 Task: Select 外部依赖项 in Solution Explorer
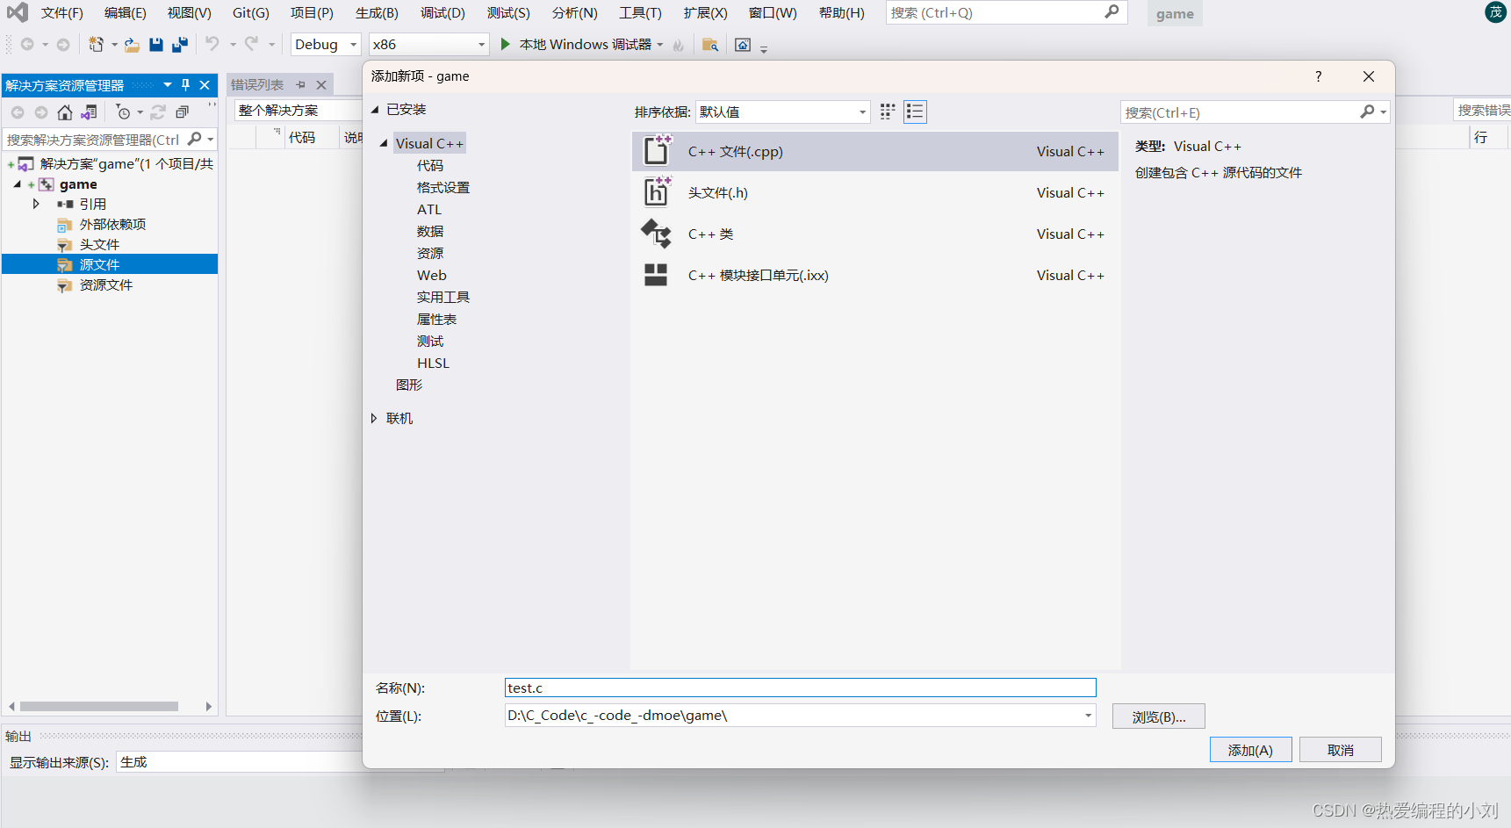(x=112, y=224)
